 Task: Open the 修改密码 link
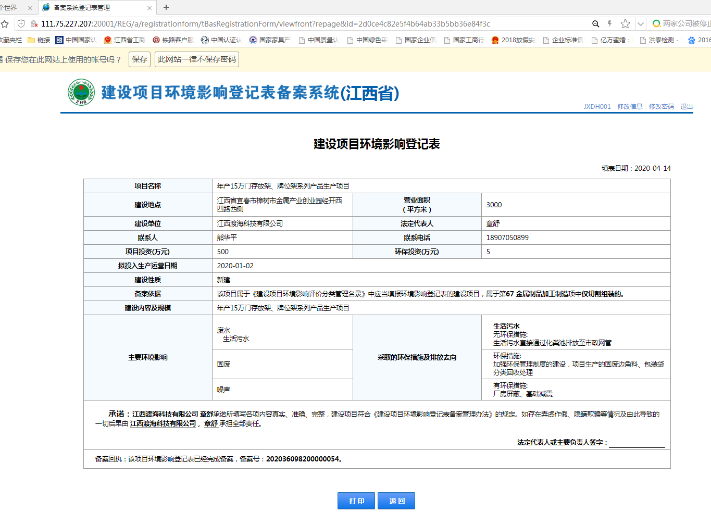[662, 106]
